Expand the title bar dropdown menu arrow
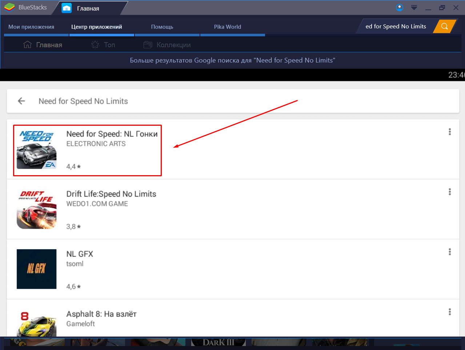This screenshot has height=350, width=465. (414, 8)
